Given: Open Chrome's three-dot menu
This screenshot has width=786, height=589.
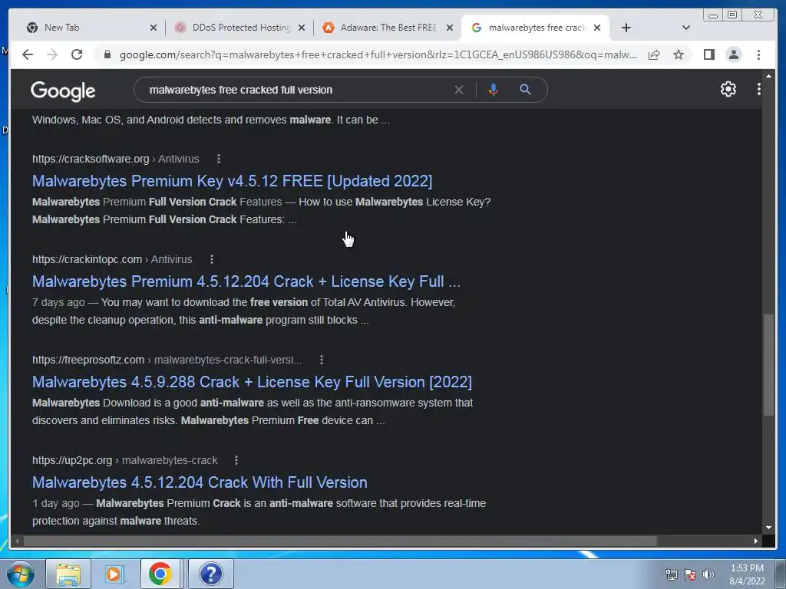Looking at the screenshot, I should pyautogui.click(x=758, y=54).
